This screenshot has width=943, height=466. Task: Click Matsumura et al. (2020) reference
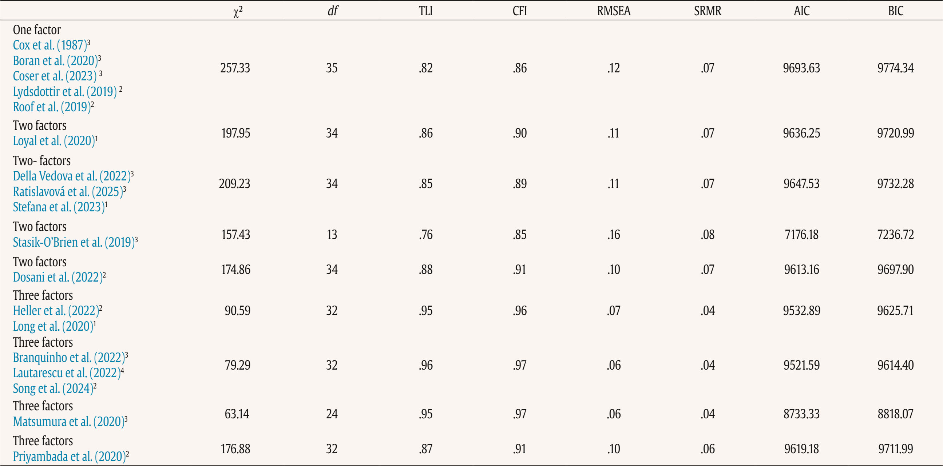pos(68,422)
